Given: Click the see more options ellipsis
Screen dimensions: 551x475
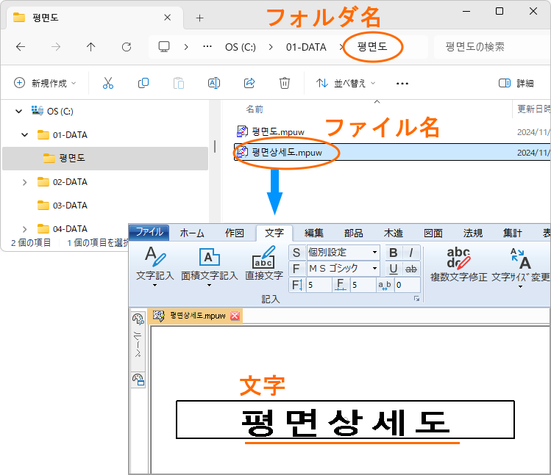Looking at the screenshot, I should click(x=402, y=84).
